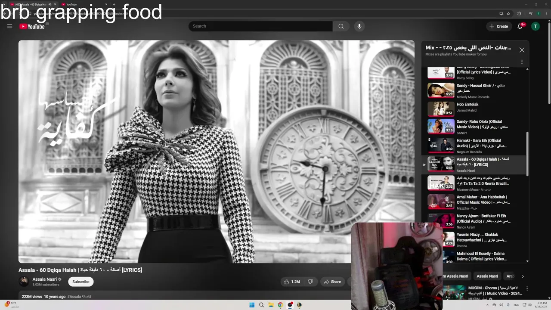Click the Create button
This screenshot has height=310, width=551.
point(498,26)
